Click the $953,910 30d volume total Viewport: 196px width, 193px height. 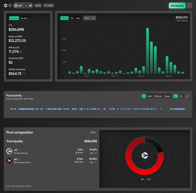[x=182, y=17]
